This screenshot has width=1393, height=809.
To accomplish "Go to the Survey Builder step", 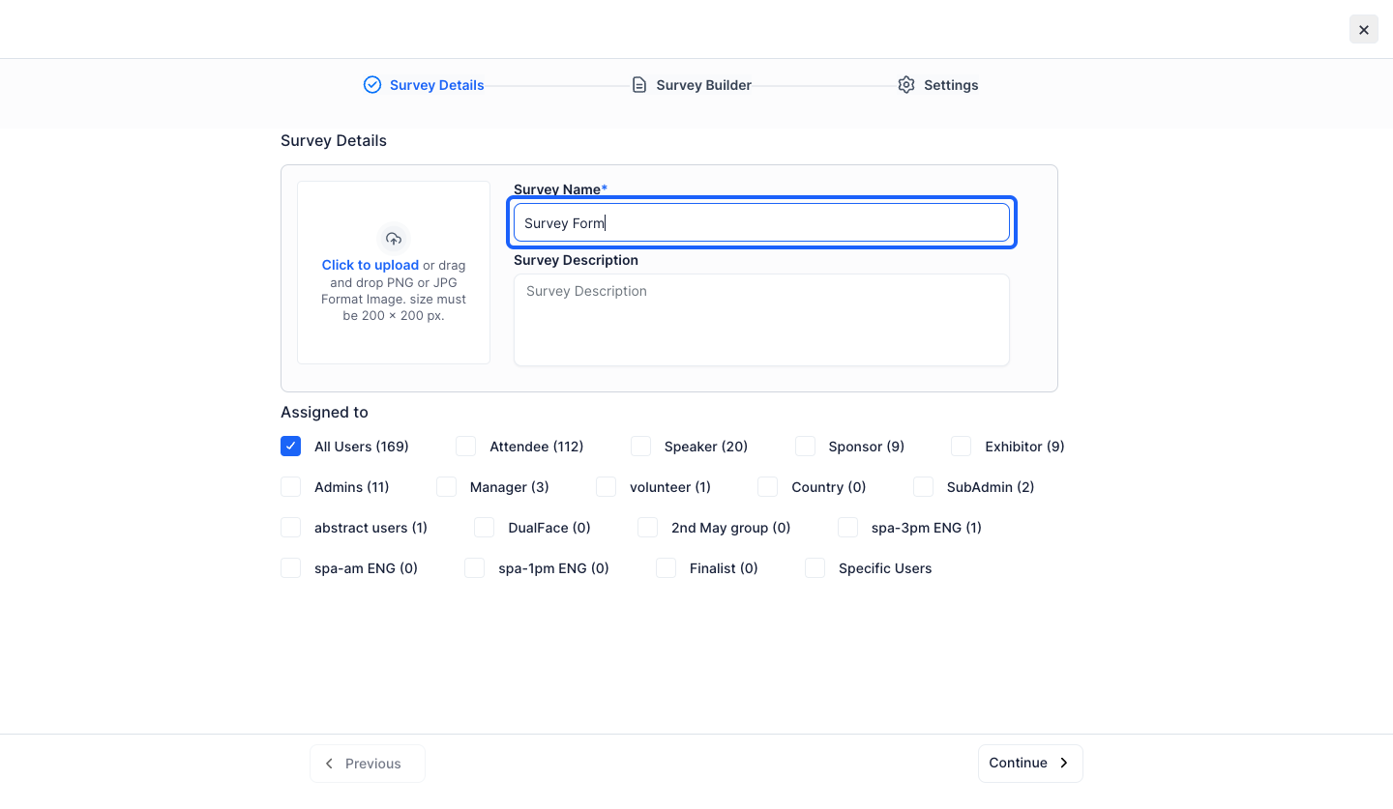I will 692,85.
